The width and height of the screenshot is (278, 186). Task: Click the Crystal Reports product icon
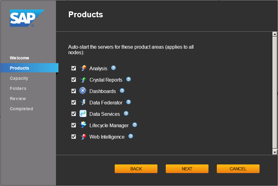83,79
